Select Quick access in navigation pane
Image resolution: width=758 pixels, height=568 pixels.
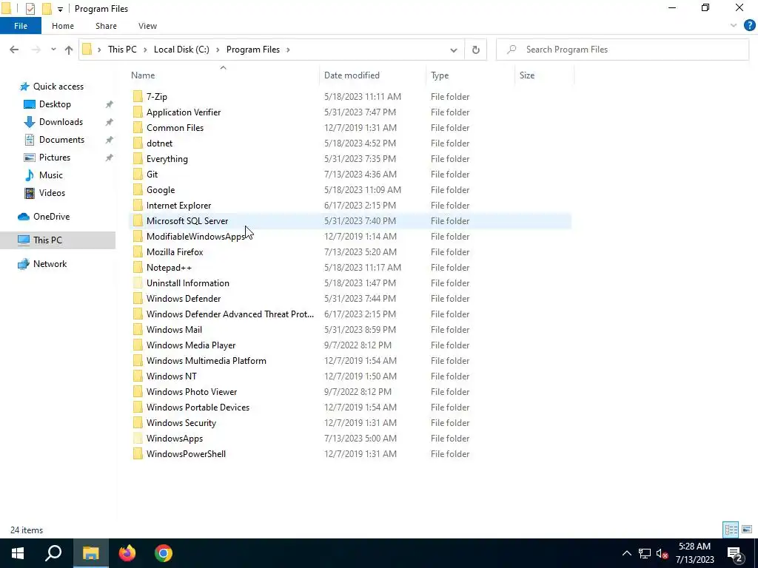(x=58, y=87)
